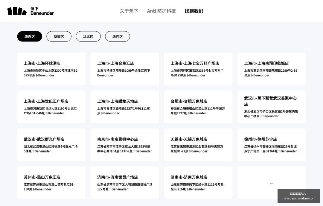
Task: Click address text 陈翔路2299号2-39号
Action: [x=271, y=73]
